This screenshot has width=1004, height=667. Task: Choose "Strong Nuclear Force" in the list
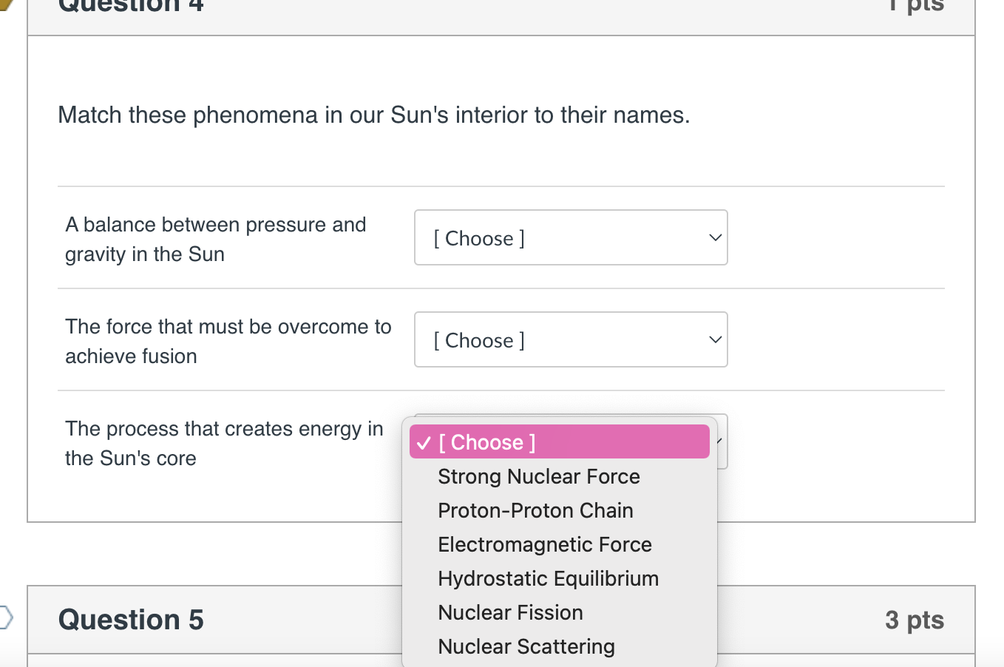click(538, 476)
